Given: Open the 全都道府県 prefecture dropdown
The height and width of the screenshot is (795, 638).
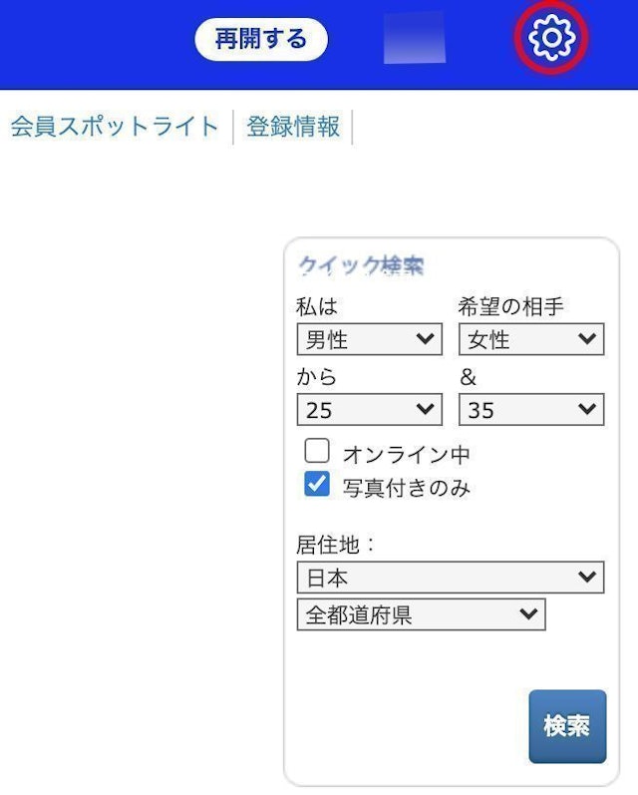Looking at the screenshot, I should pos(421,614).
